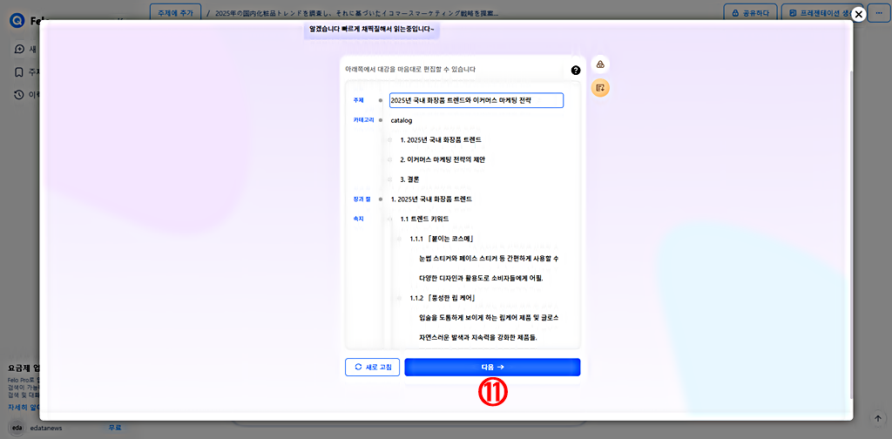Select catalog item 3. 결론

pyautogui.click(x=409, y=179)
